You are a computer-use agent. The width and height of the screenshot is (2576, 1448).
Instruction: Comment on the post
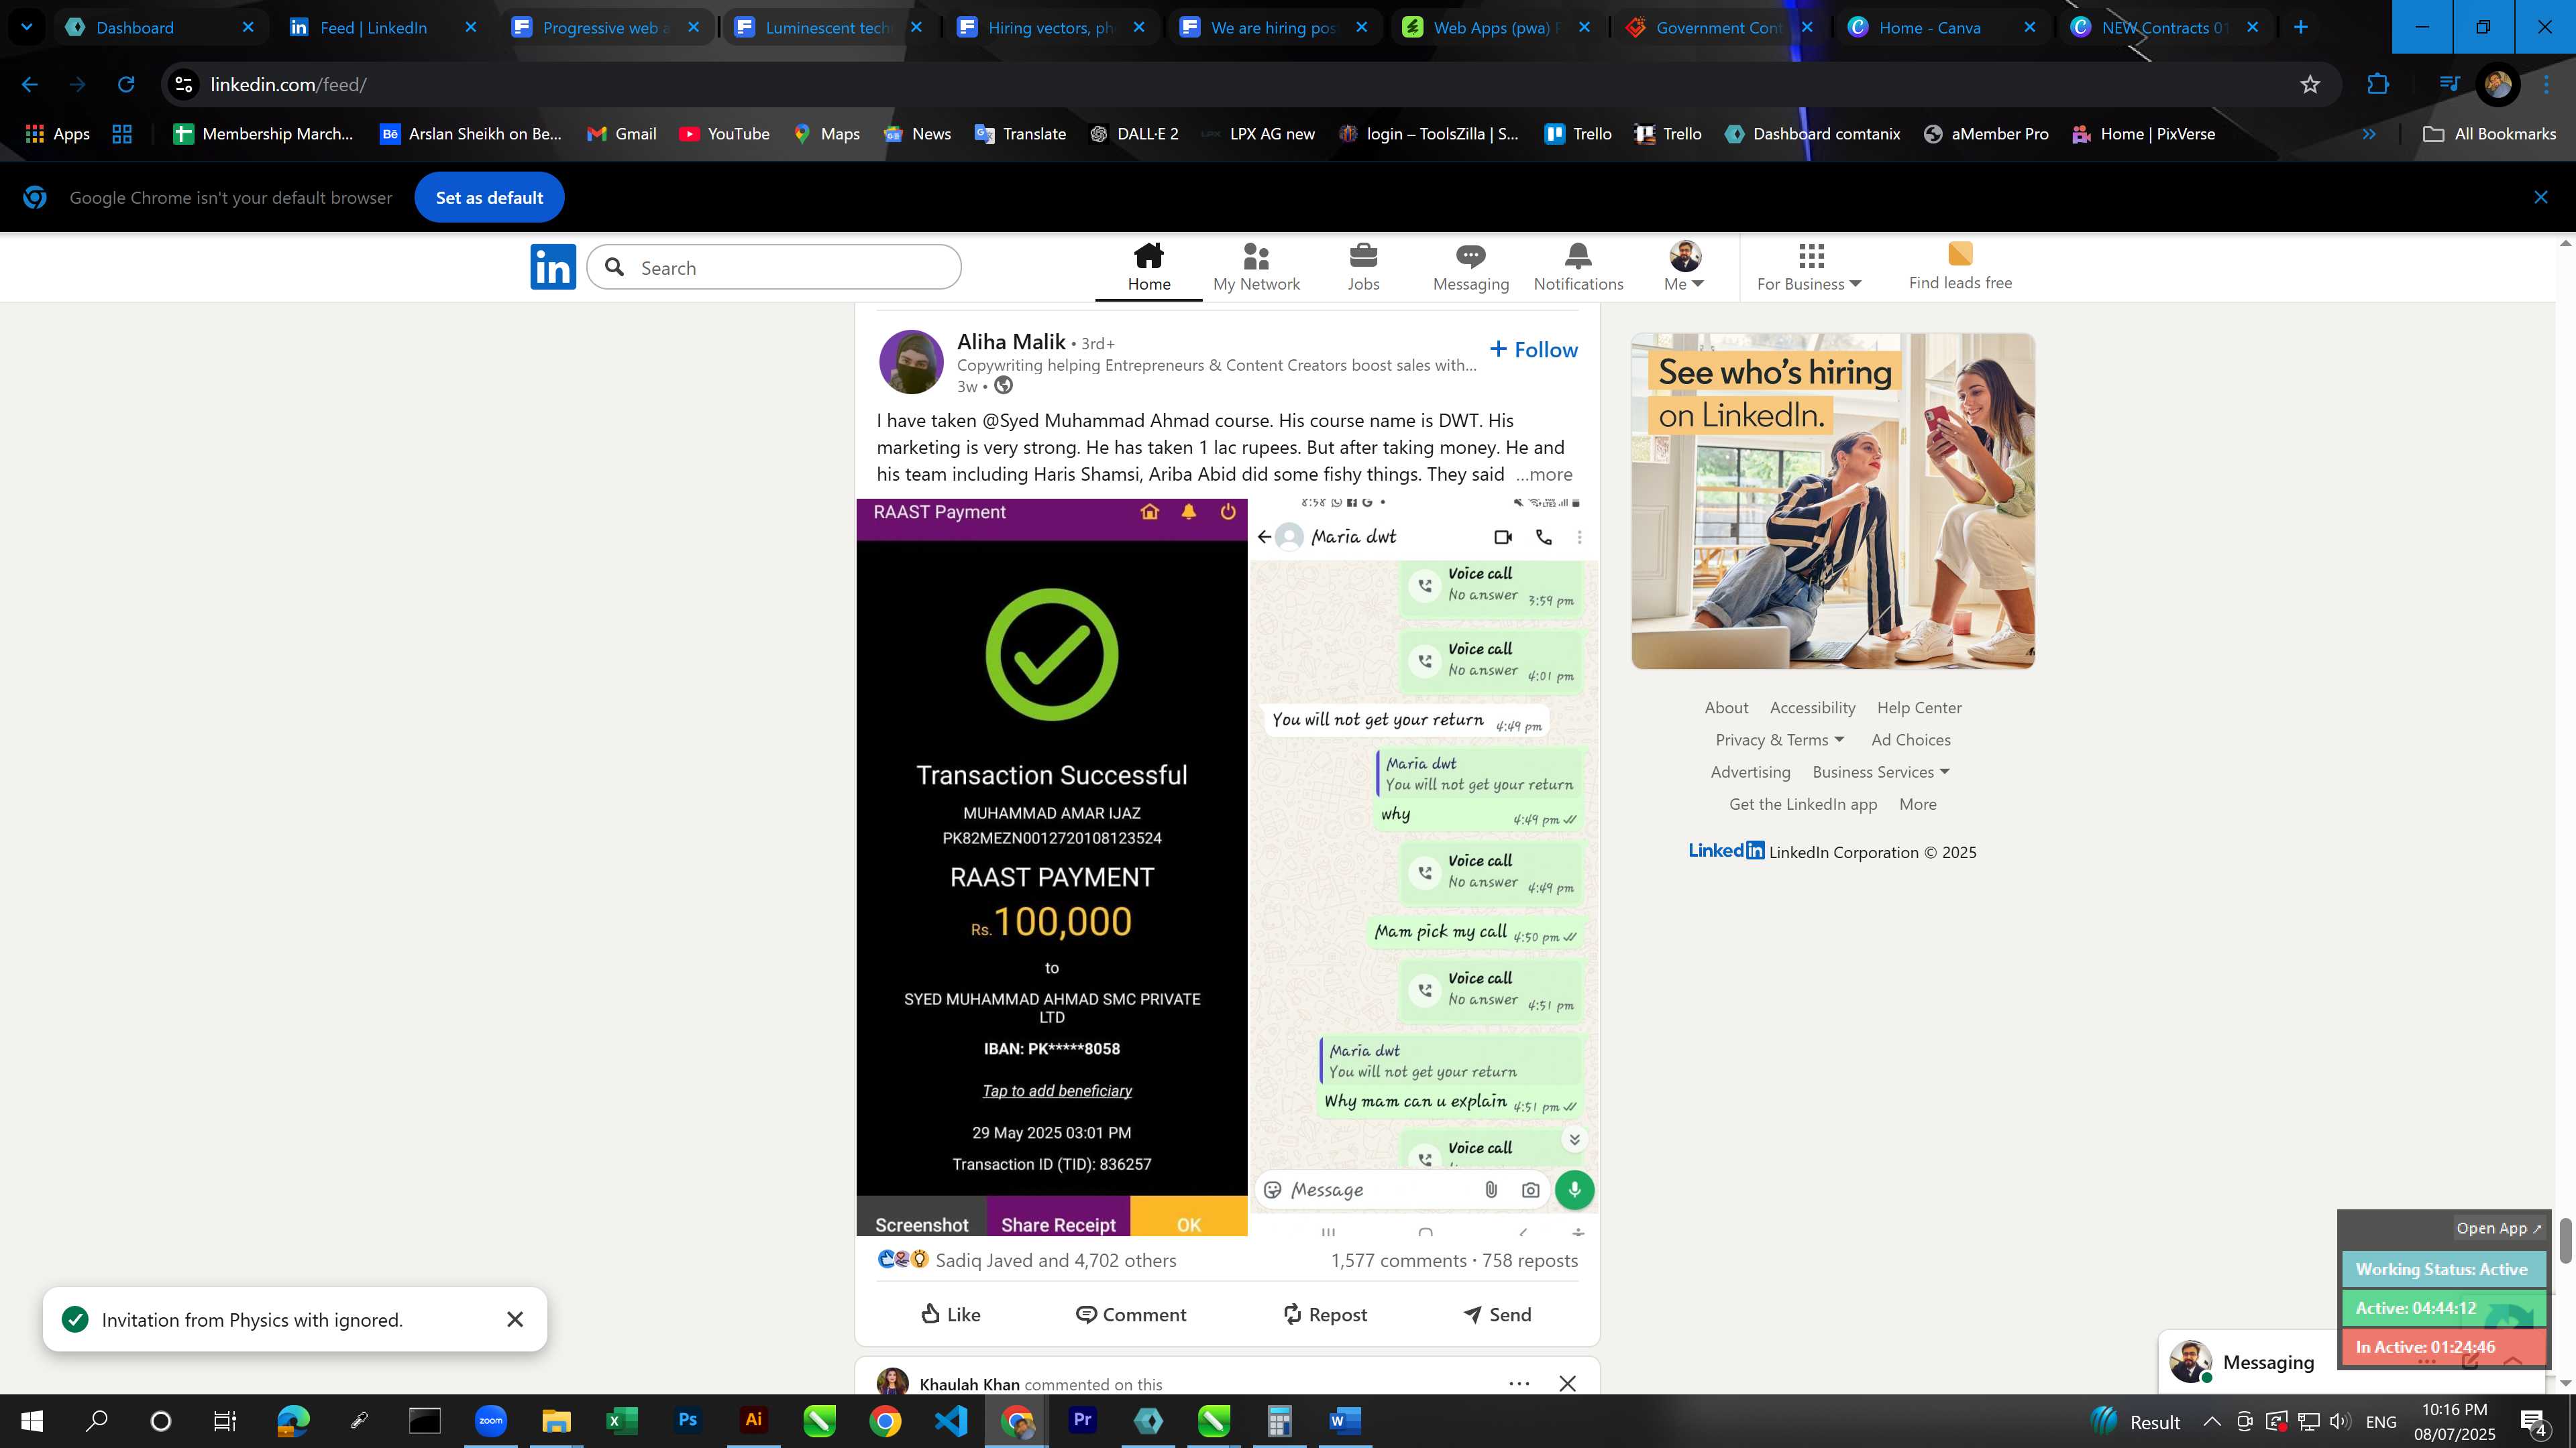pyautogui.click(x=1131, y=1315)
